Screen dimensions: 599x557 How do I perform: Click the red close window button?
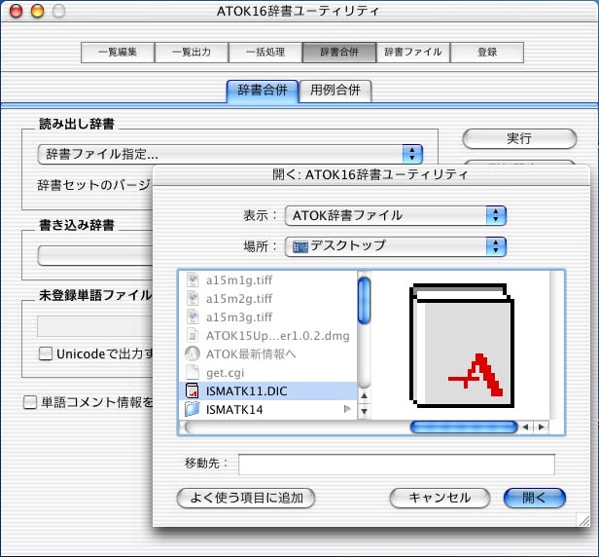point(16,11)
